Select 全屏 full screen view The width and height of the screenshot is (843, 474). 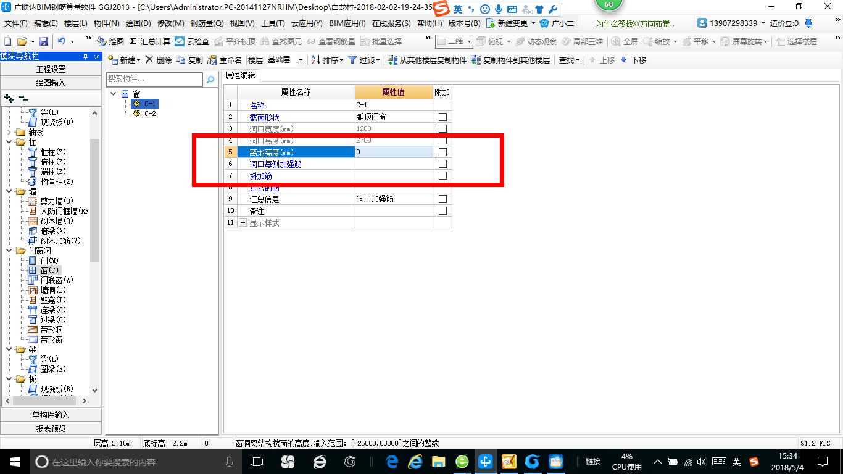pyautogui.click(x=625, y=41)
